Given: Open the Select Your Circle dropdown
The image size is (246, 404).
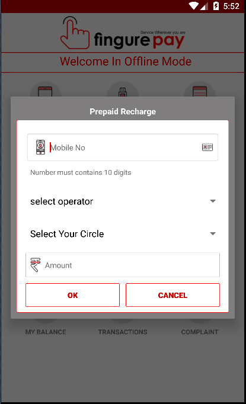Looking at the screenshot, I should tap(123, 233).
